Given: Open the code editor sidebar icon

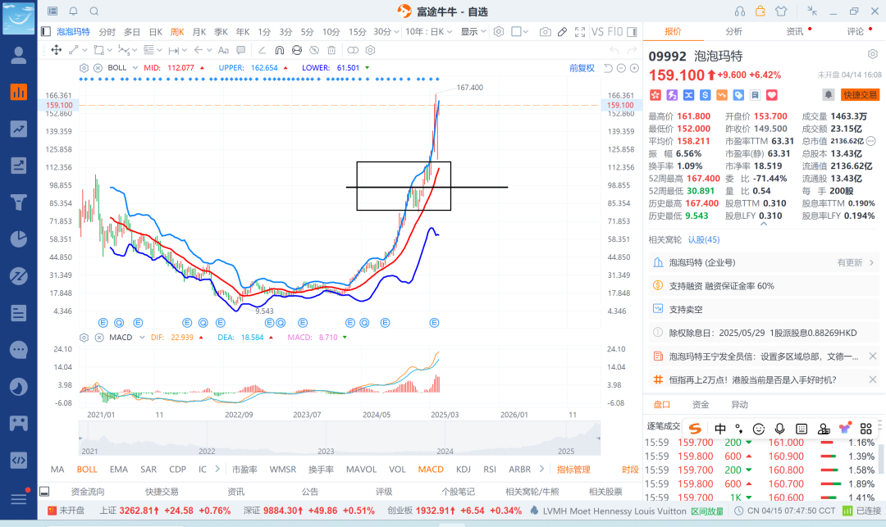Looking at the screenshot, I should pyautogui.click(x=19, y=460).
